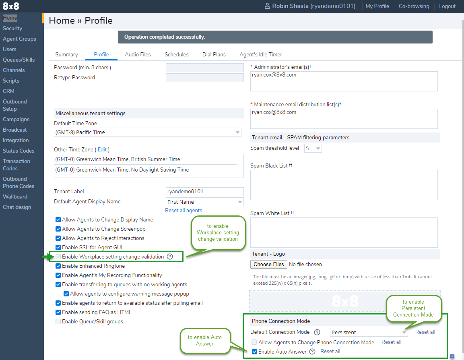Click Reset all beside Enable Auto Answer
This screenshot has width=464, height=360.
tap(330, 352)
